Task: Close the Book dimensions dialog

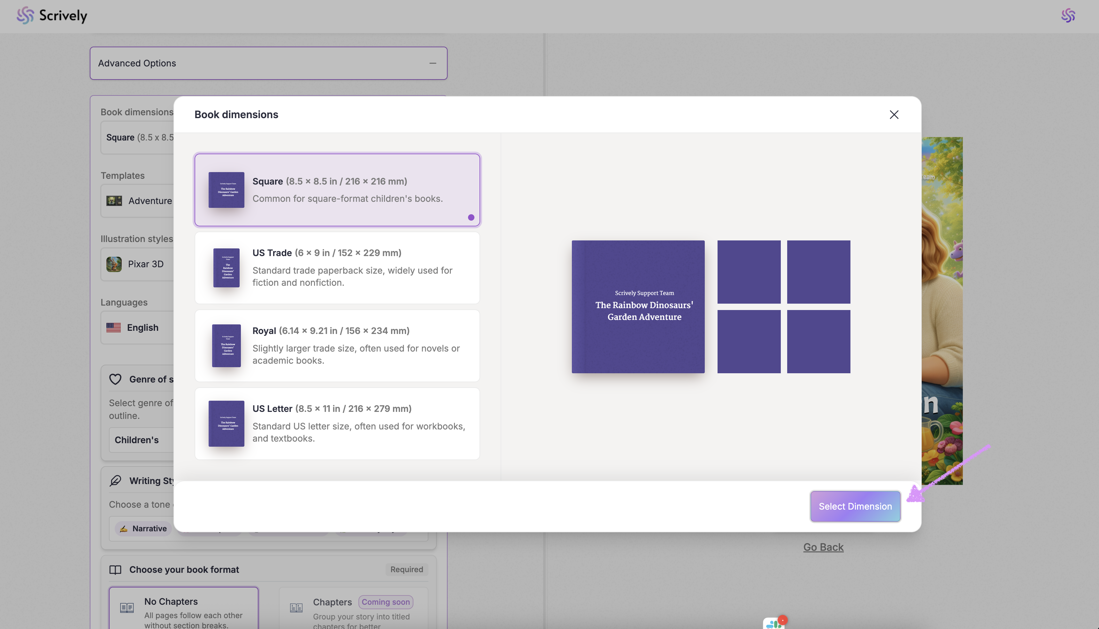Action: 894,115
